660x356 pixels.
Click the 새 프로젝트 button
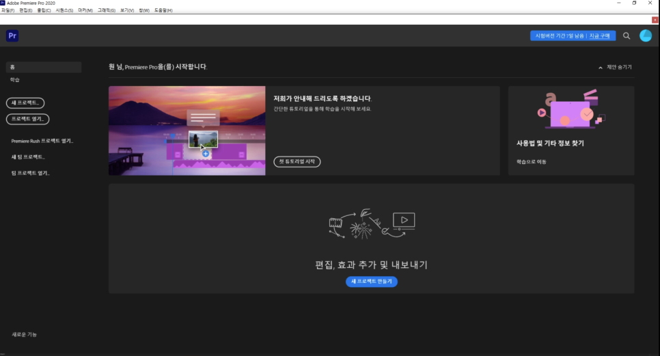coord(25,102)
